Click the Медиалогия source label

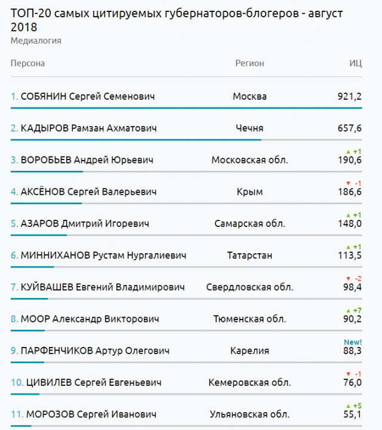click(x=36, y=41)
